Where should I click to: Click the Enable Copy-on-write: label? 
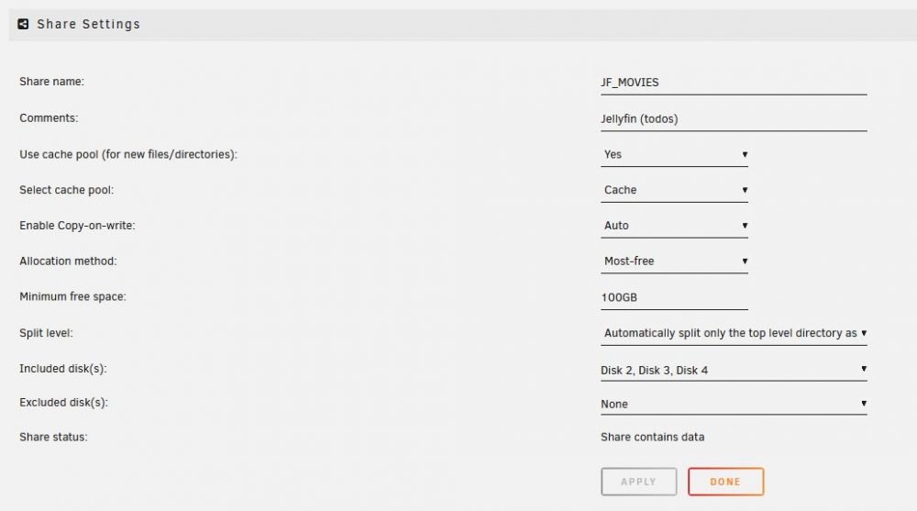tap(77, 226)
